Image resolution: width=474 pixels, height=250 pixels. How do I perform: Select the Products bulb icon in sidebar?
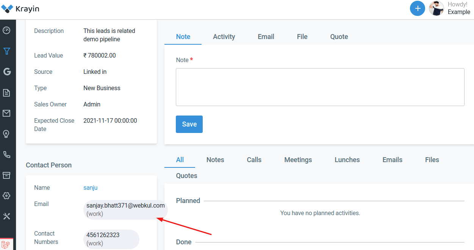(x=7, y=134)
